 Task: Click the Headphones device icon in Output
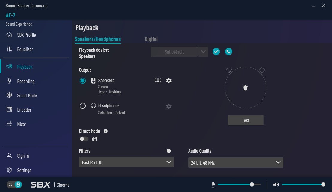[93, 106]
